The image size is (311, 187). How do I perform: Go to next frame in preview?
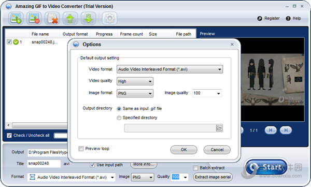tap(286, 131)
